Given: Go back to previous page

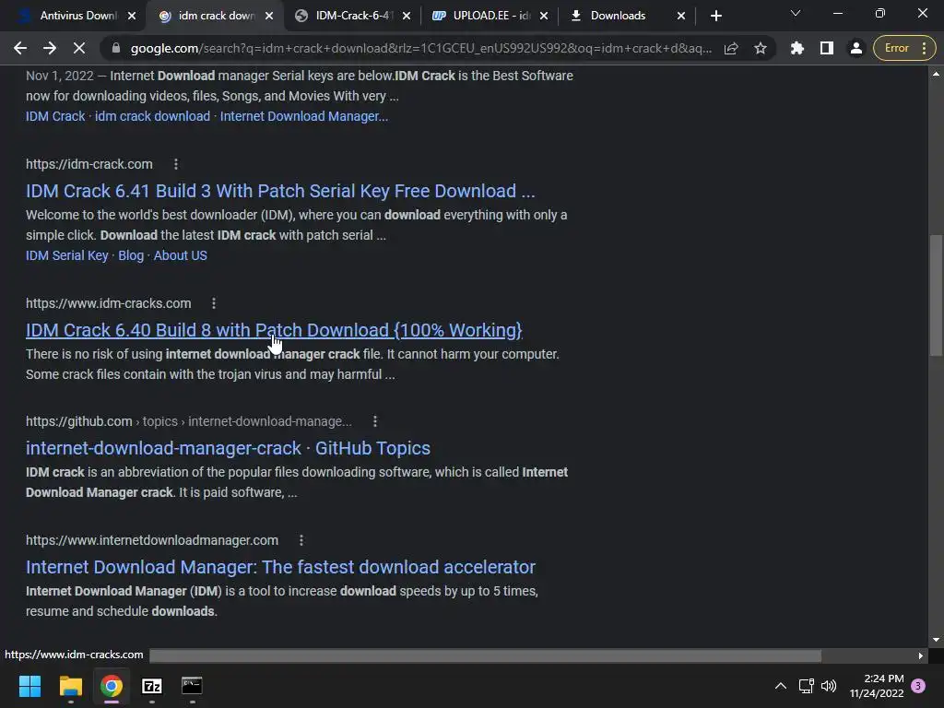Looking at the screenshot, I should click(x=20, y=48).
